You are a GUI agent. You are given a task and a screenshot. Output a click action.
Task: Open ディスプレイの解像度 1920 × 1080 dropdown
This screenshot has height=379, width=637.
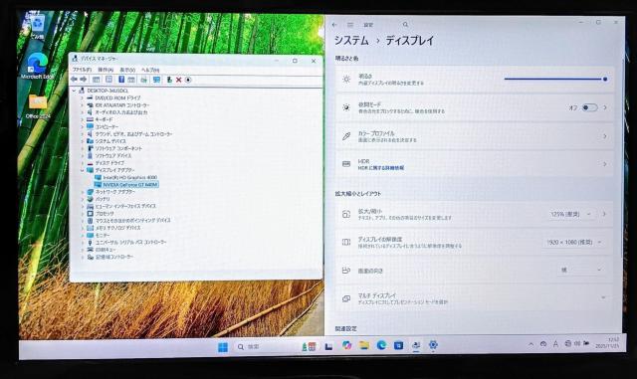pyautogui.click(x=573, y=242)
